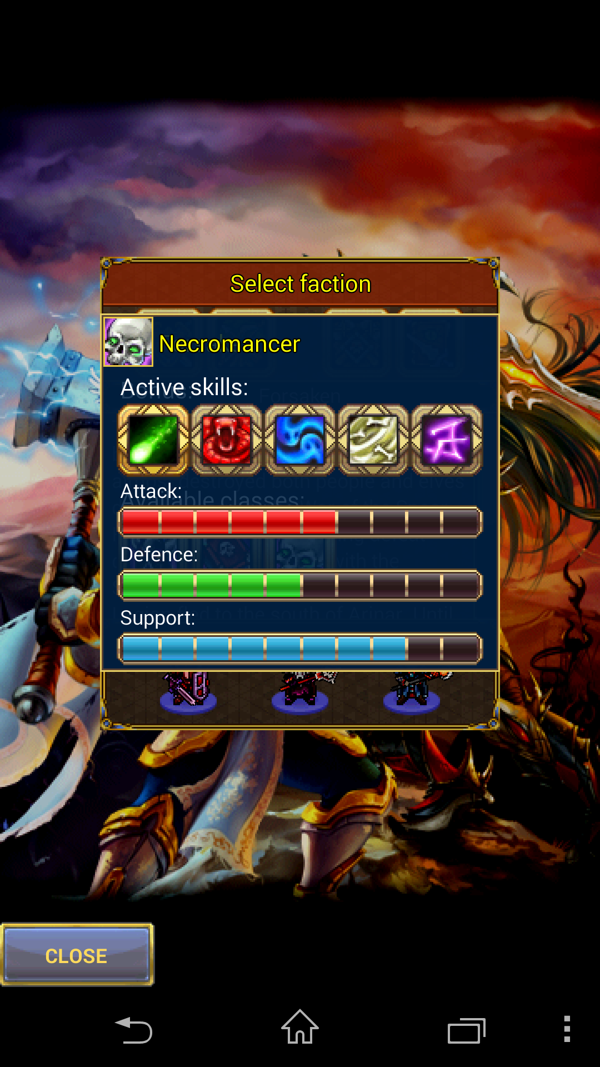Tap the purple rune skill icon
Image resolution: width=600 pixels, height=1067 pixels.
click(x=446, y=440)
